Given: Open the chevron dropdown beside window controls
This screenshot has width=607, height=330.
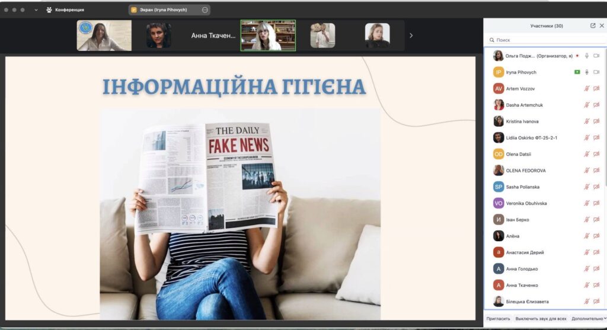Looking at the screenshot, I should tap(36, 10).
